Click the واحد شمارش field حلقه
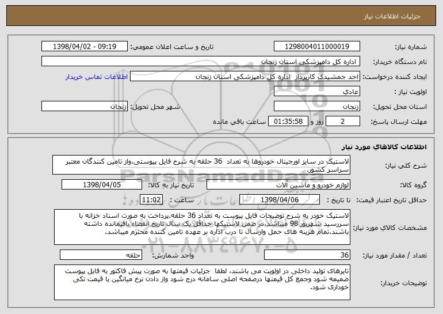This screenshot has width=443, height=314. (101, 255)
